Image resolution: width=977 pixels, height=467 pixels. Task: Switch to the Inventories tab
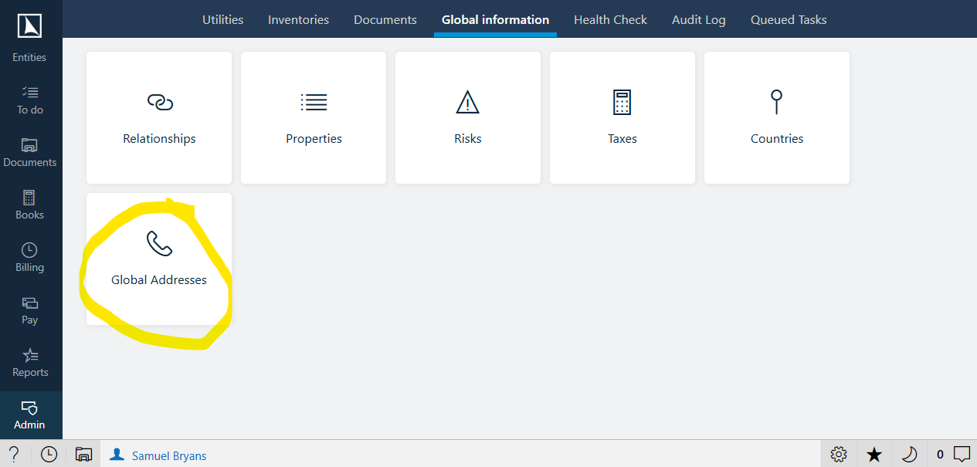[298, 19]
